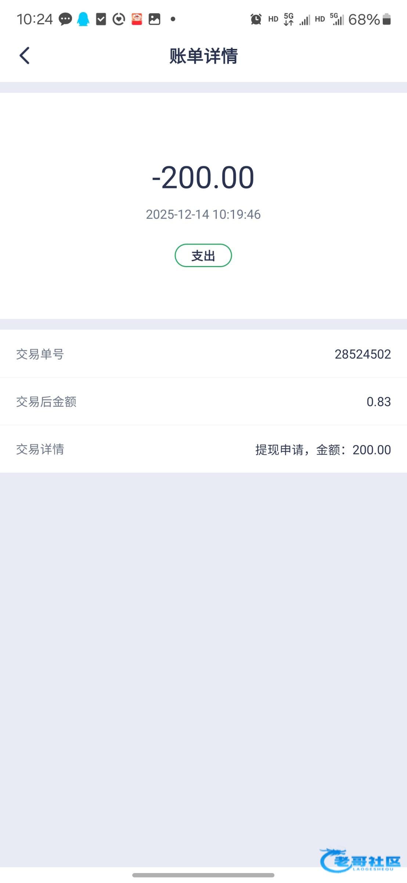The height and width of the screenshot is (883, 407).
Task: Tap the alarm clock status icon
Action: point(256,19)
